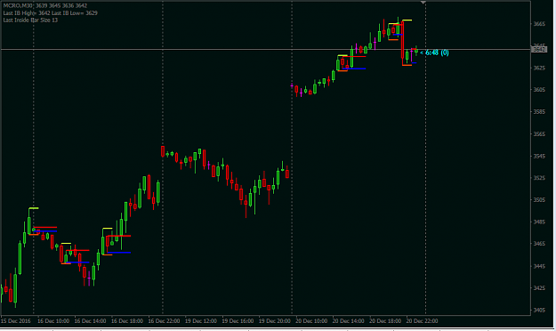Click the 3545 price scale label
Screen dimensions: 556x331
point(539,156)
